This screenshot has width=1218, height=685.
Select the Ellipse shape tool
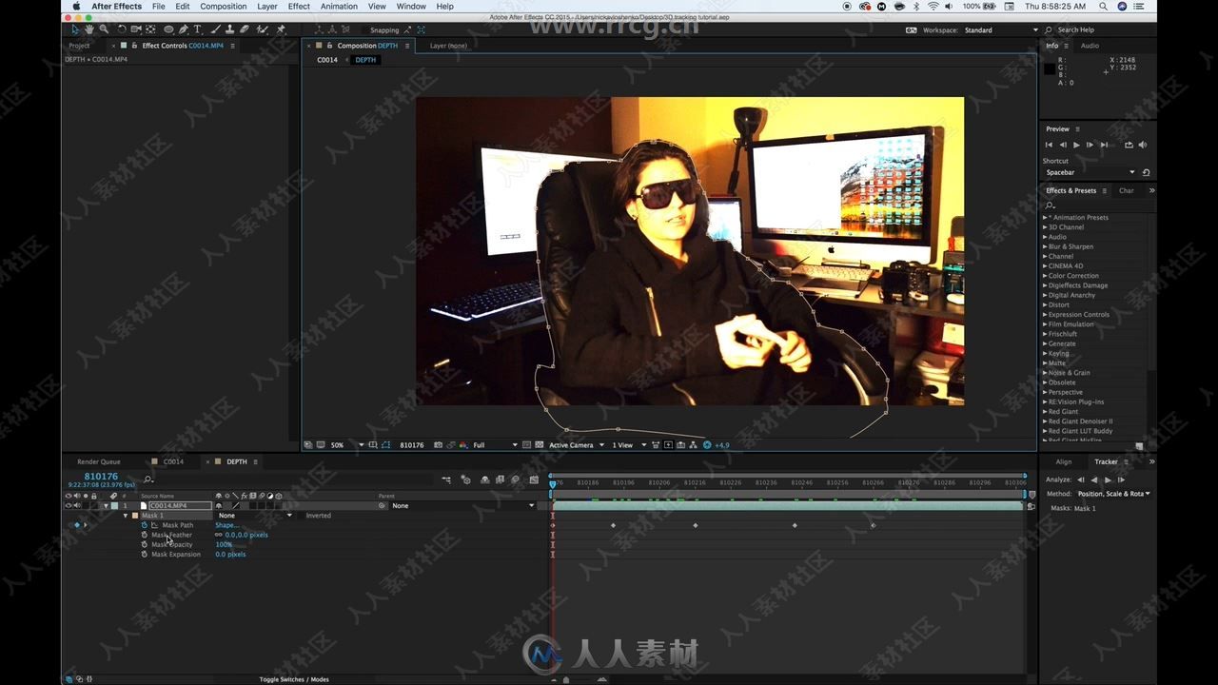click(x=168, y=29)
